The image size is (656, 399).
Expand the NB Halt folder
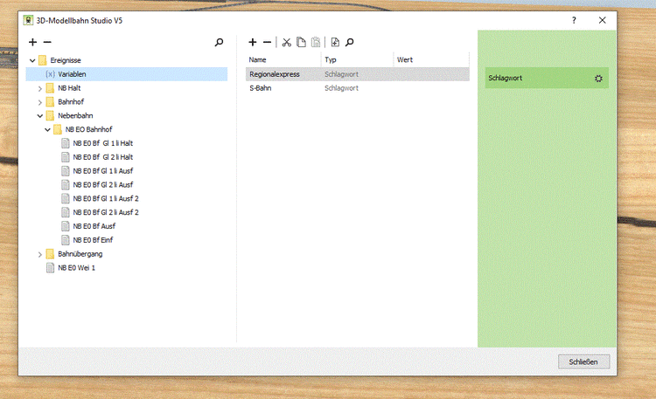[40, 88]
